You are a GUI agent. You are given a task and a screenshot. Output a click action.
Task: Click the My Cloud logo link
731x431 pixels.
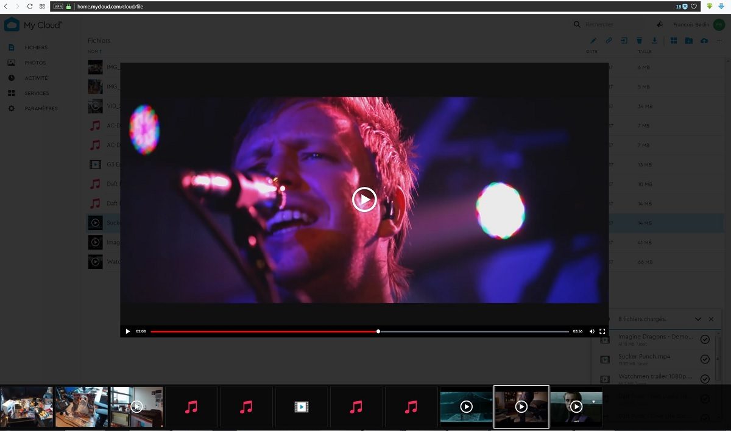pyautogui.click(x=32, y=25)
